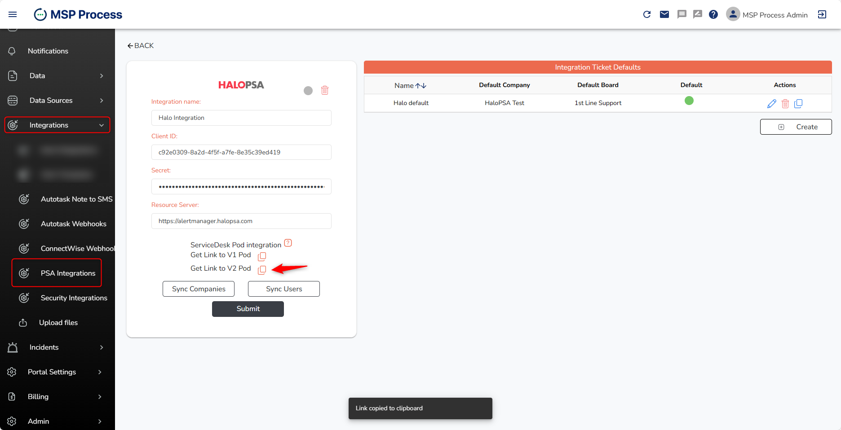
Task: Click the Billing dollar icon
Action: [x=12, y=397]
